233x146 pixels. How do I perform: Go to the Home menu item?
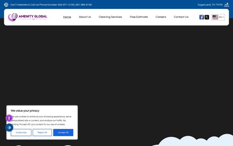[67, 17]
